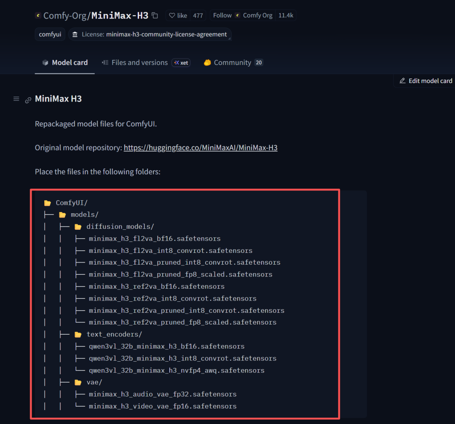Image resolution: width=455 pixels, height=424 pixels.
Task: Click the MiniMax H3 heading anchor link icon
Action: click(28, 100)
